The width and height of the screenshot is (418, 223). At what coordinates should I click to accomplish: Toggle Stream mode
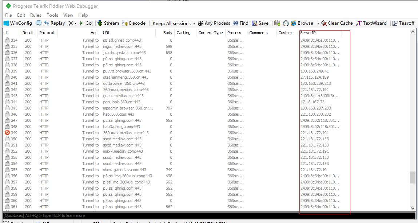(108, 23)
